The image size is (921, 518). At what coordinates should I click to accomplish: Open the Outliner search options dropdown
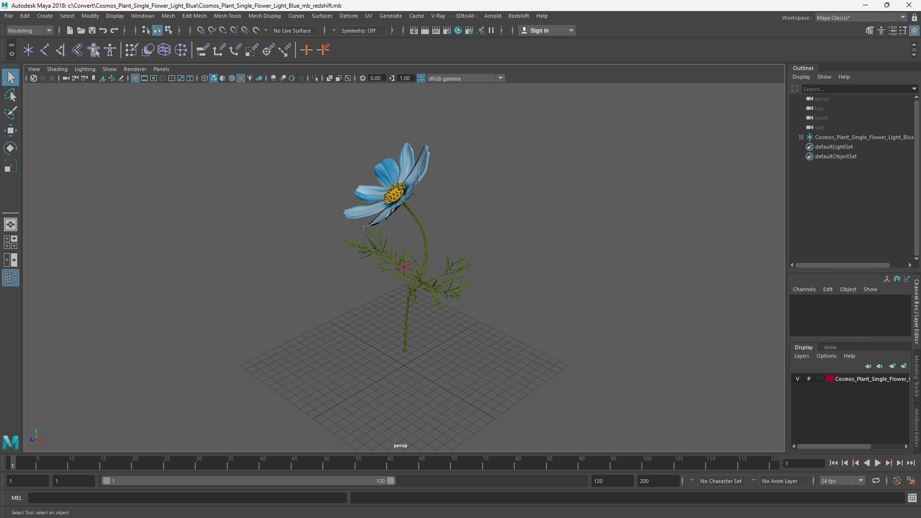(914, 89)
